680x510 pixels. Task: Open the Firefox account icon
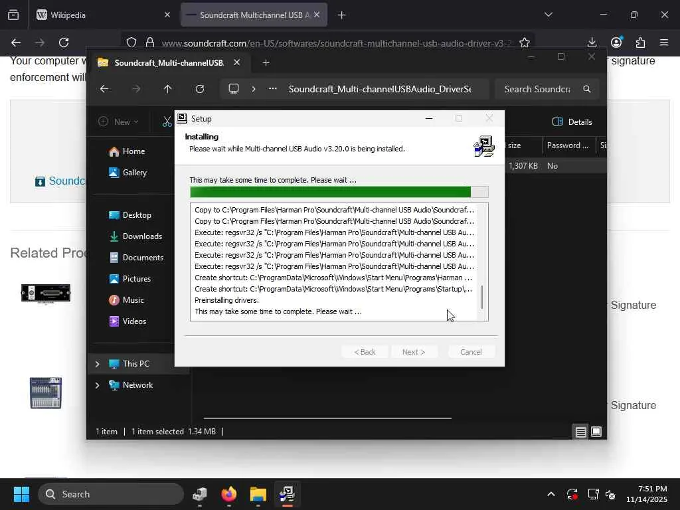click(x=616, y=42)
